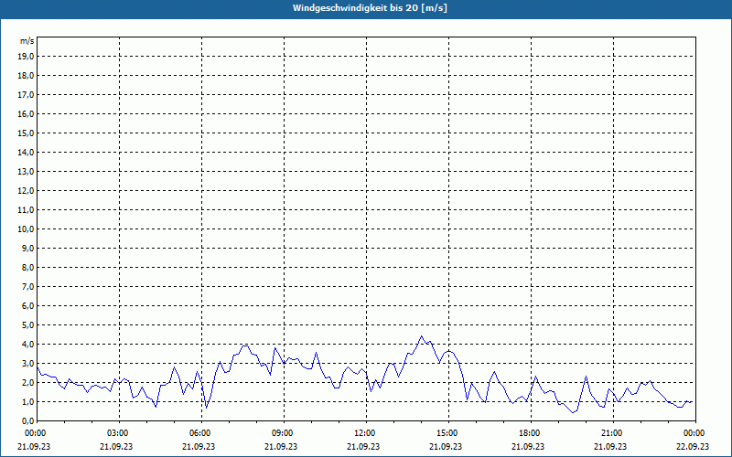
Task: Select the 1,0 y-axis value
Action: [27, 401]
